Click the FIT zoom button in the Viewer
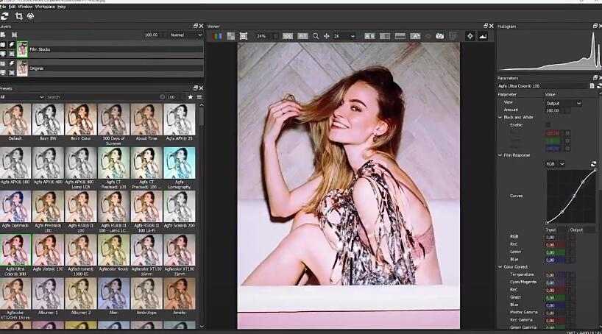 302,35
